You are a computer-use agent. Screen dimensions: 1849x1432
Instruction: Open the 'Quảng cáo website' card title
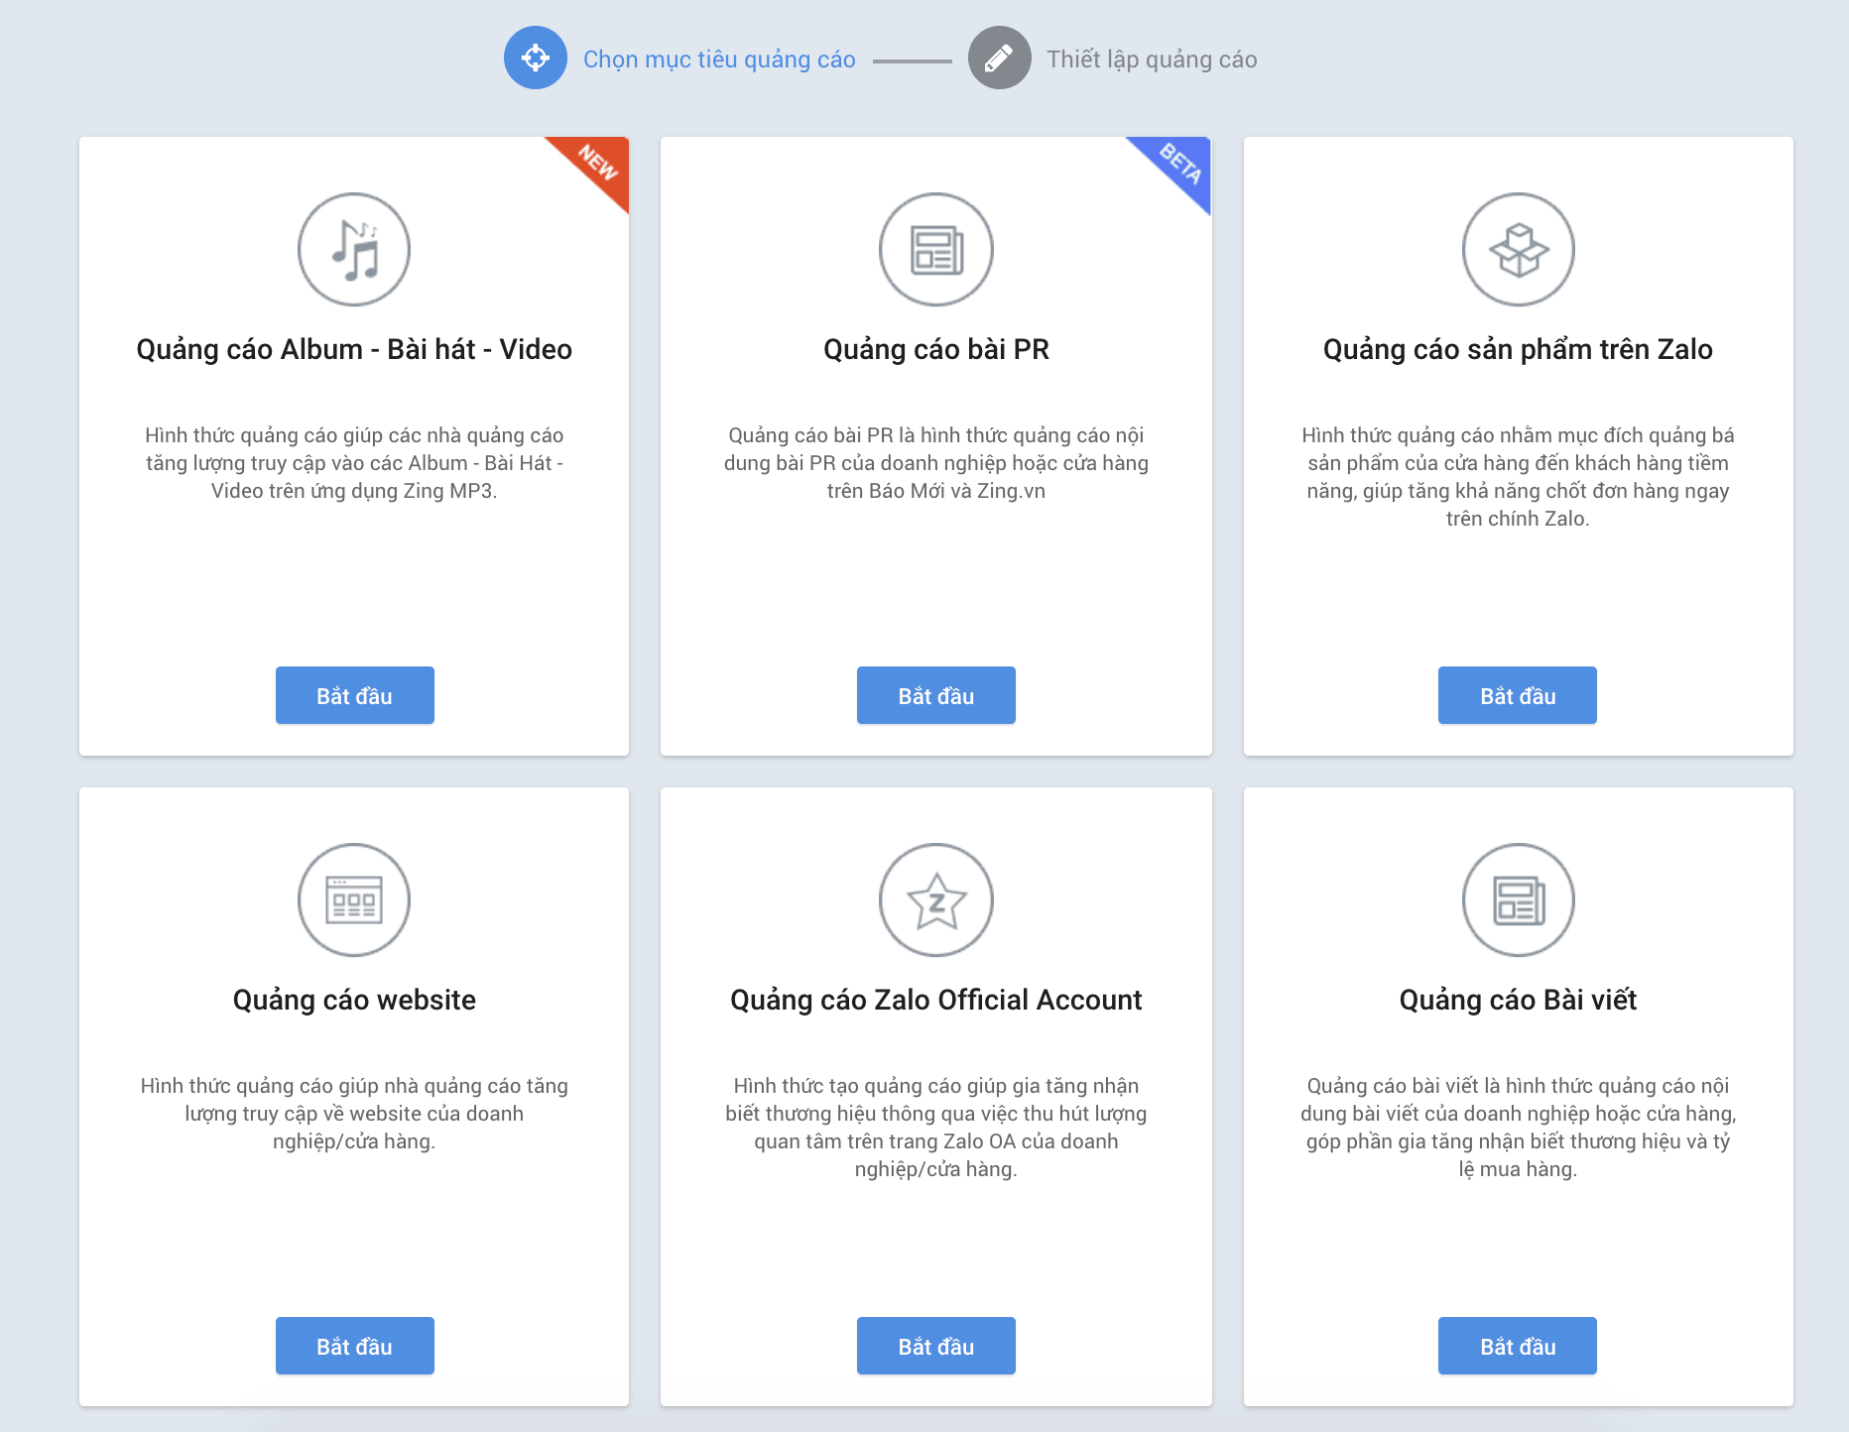click(x=354, y=1000)
